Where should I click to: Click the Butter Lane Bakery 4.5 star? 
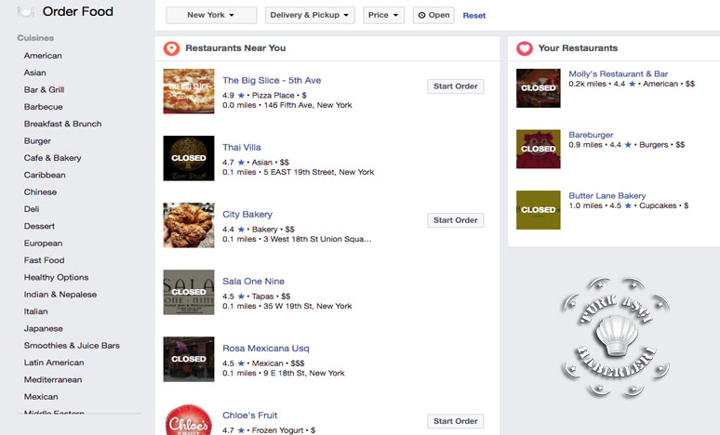pyautogui.click(x=628, y=206)
